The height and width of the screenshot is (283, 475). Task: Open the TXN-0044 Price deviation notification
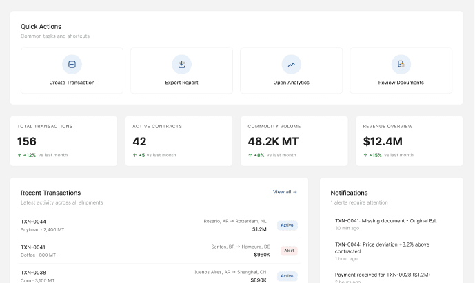tap(392, 251)
